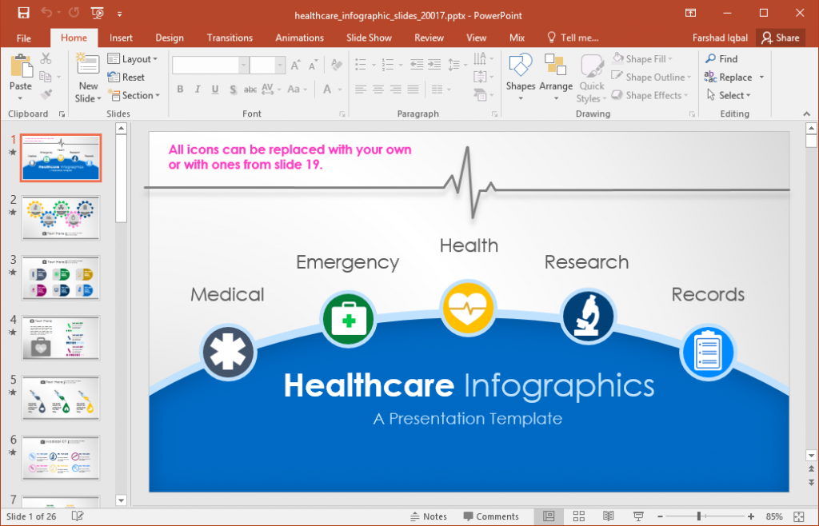Viewport: 819px width, 526px height.
Task: Open the Shapes gallery
Action: 521,72
